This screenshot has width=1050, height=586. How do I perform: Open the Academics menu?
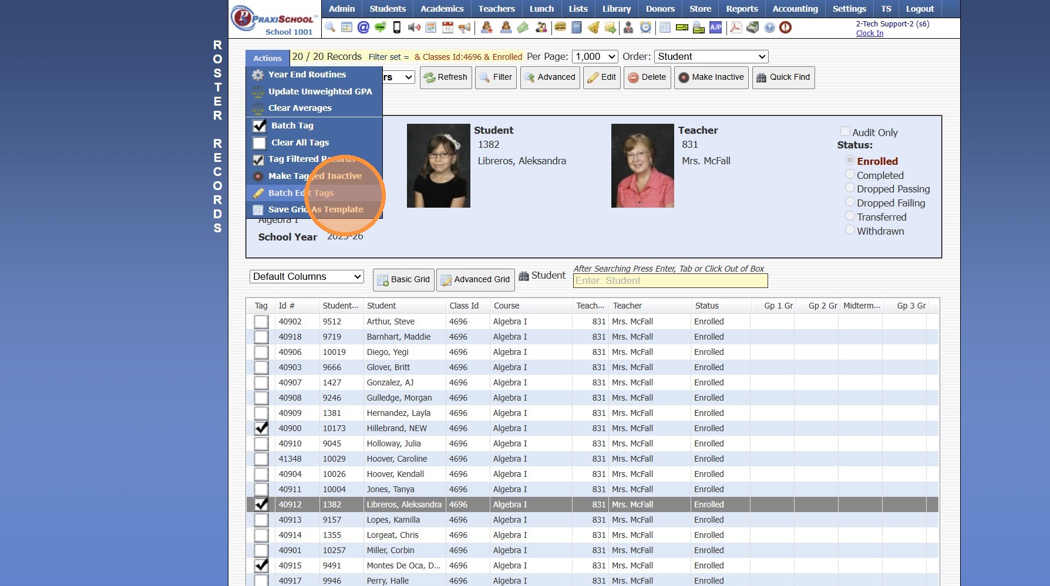(442, 9)
